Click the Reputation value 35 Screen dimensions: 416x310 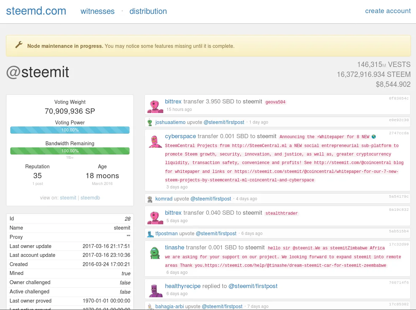(x=37, y=175)
